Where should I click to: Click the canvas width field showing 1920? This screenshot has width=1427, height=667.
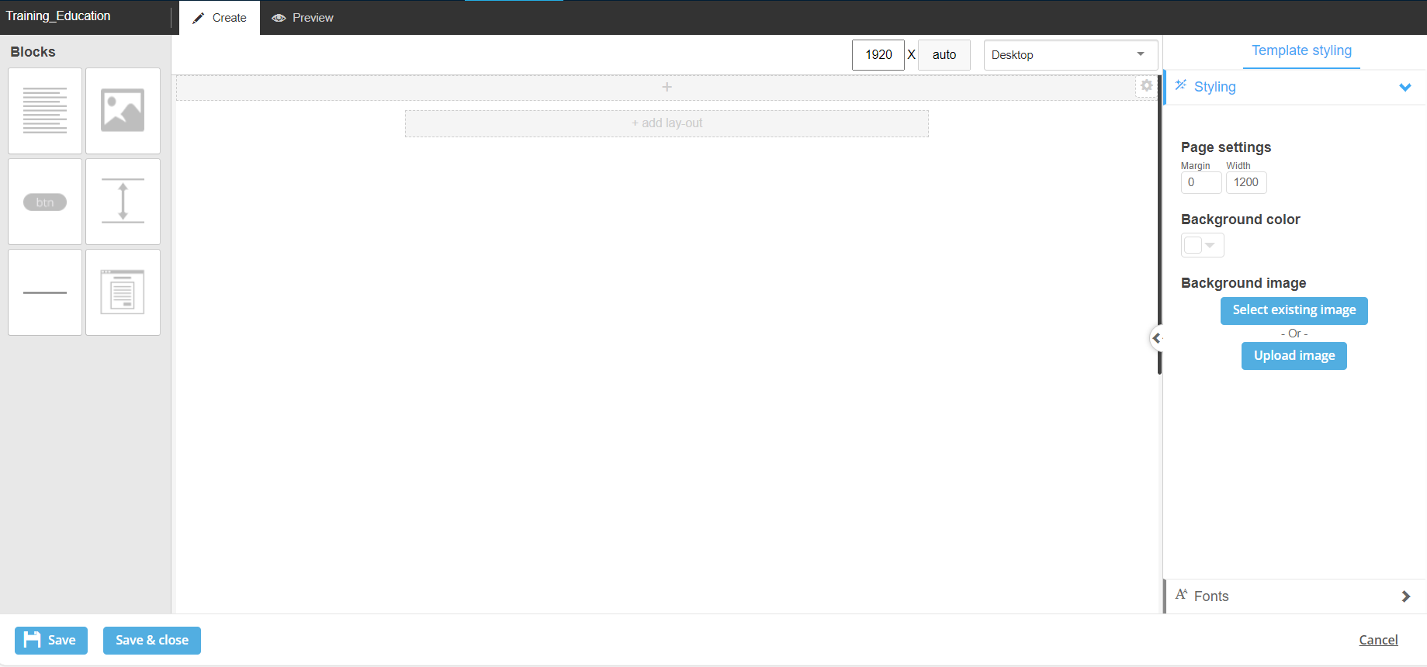878,55
